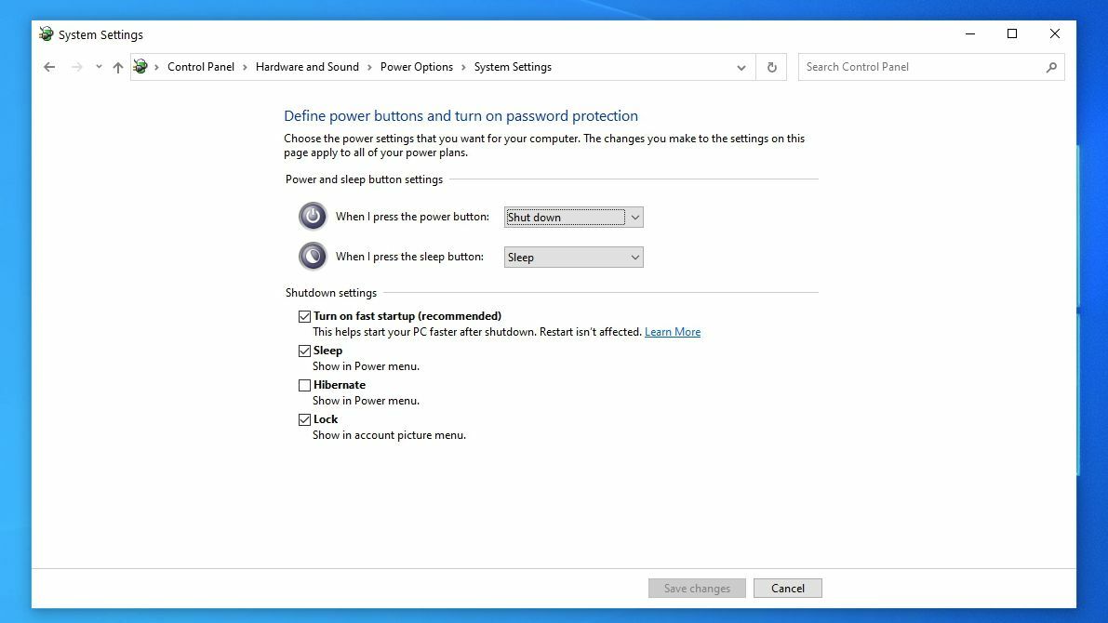Click 'Shutdown settings' section label
The width and height of the screenshot is (1108, 623).
pyautogui.click(x=330, y=292)
